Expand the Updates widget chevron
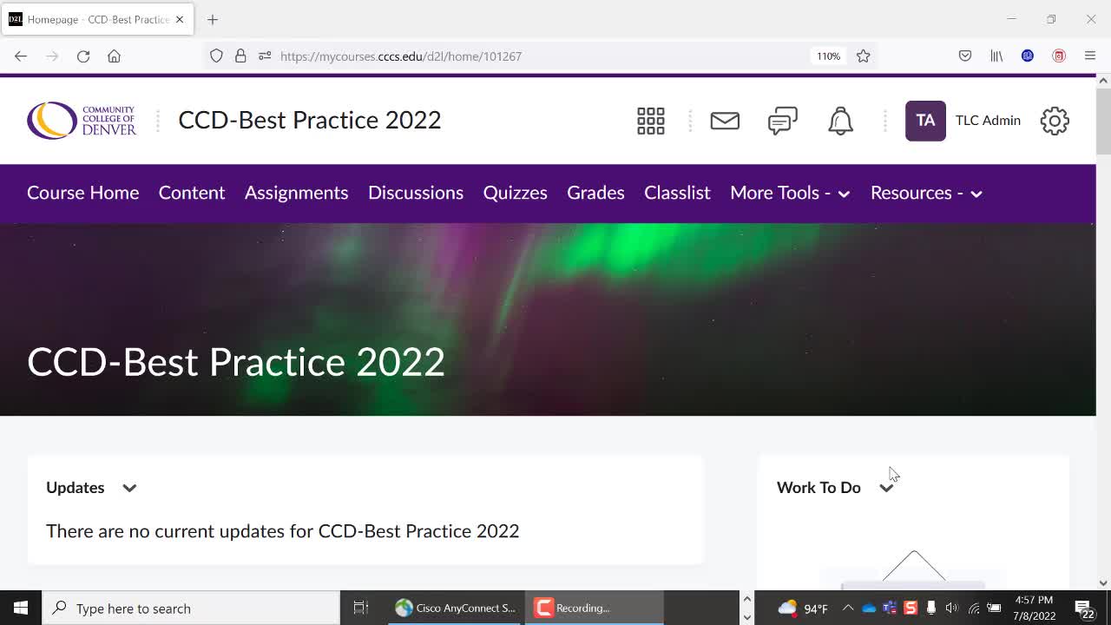The width and height of the screenshot is (1111, 625). click(x=129, y=488)
